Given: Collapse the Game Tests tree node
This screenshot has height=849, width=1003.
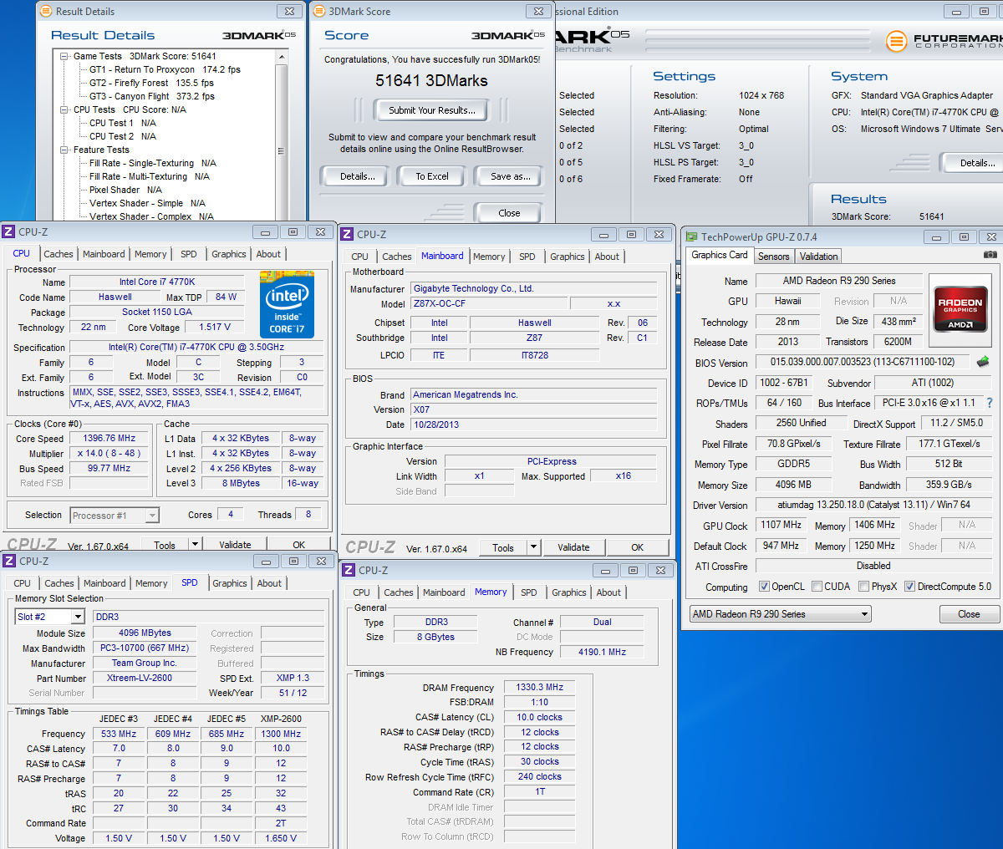Looking at the screenshot, I should tap(64, 56).
